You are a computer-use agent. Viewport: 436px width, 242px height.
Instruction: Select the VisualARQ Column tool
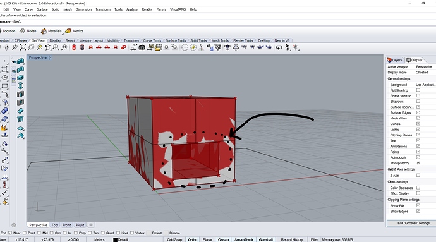21,86
